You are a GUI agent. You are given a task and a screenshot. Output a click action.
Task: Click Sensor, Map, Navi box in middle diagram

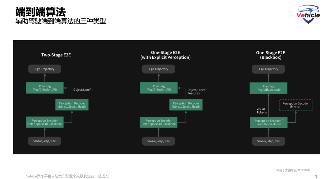pos(158,141)
